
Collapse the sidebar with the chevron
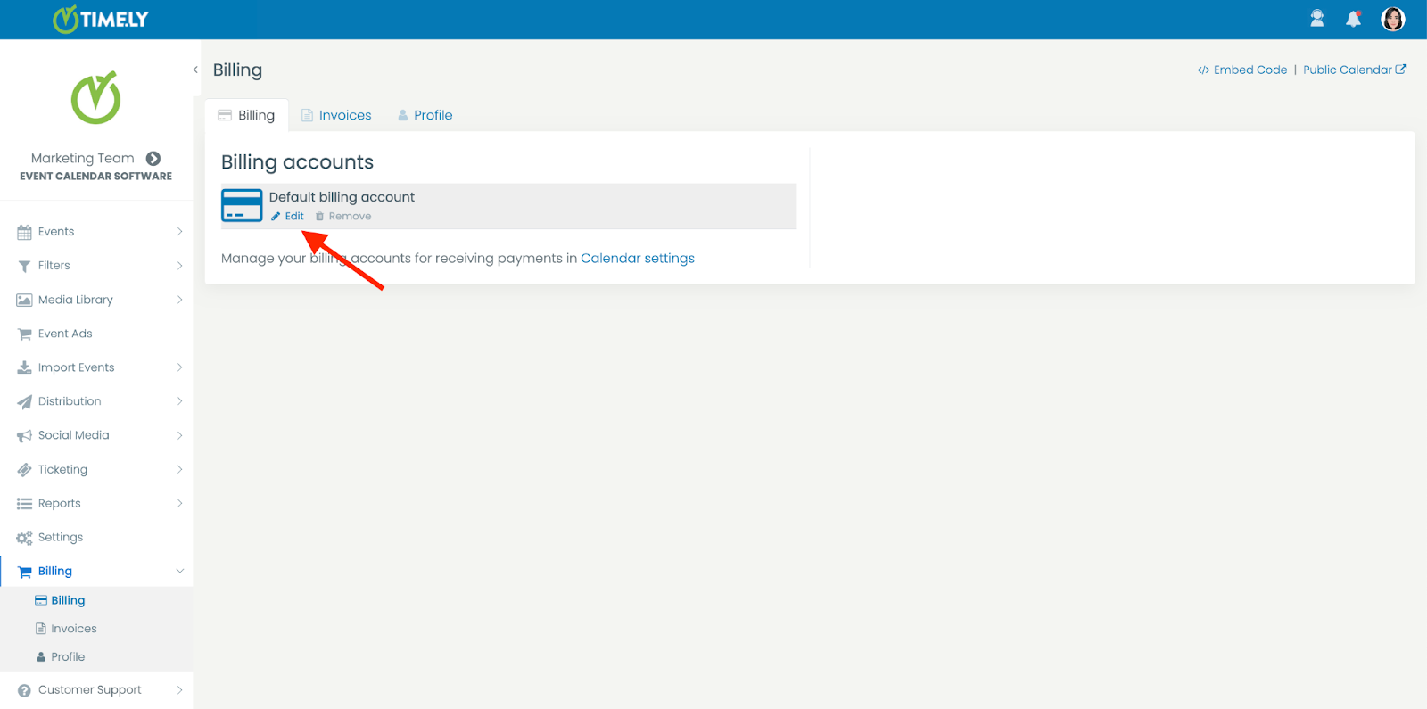click(195, 70)
